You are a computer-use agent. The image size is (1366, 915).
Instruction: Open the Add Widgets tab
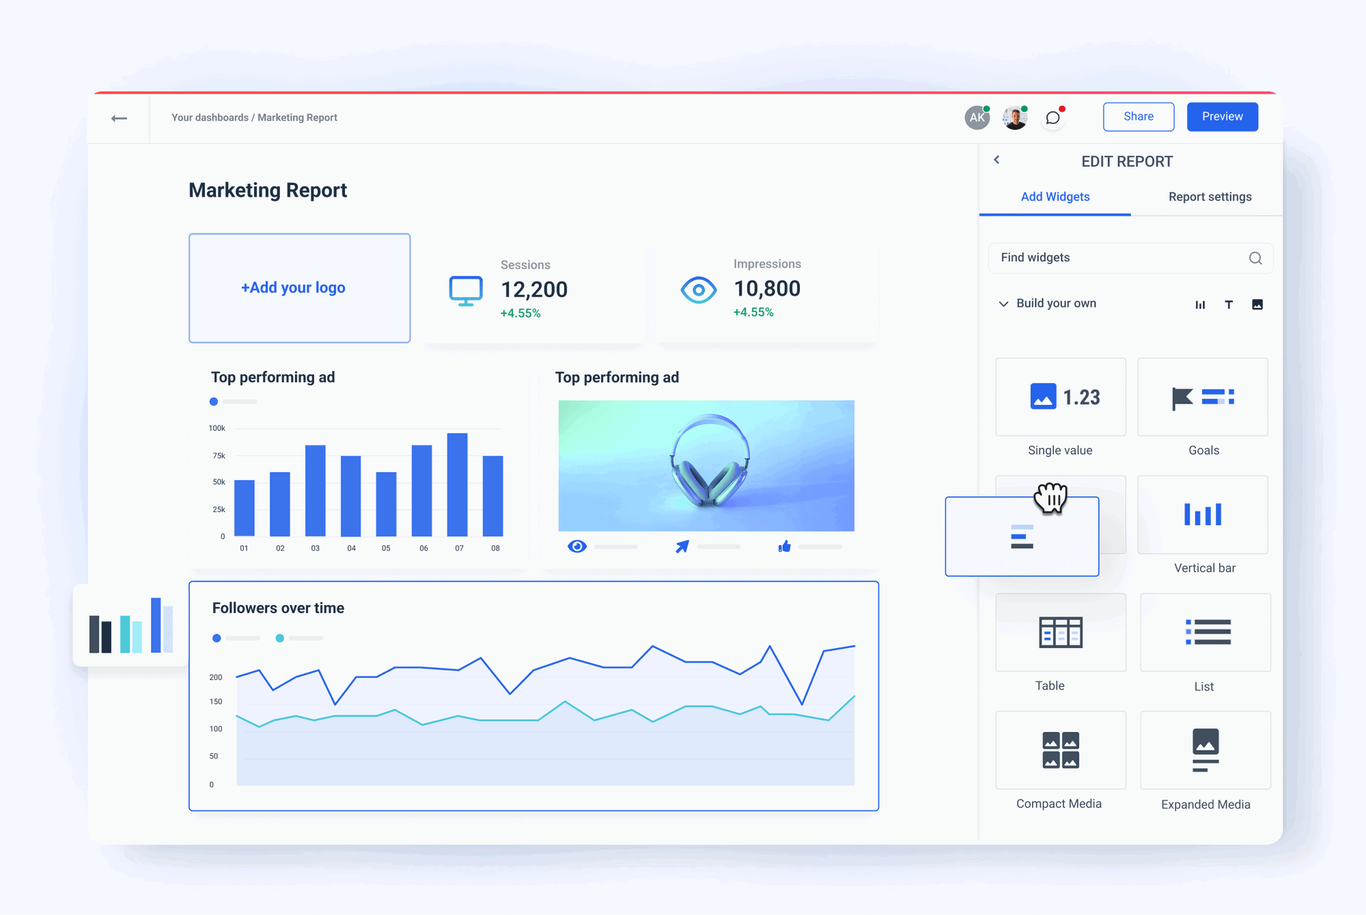[x=1055, y=197]
